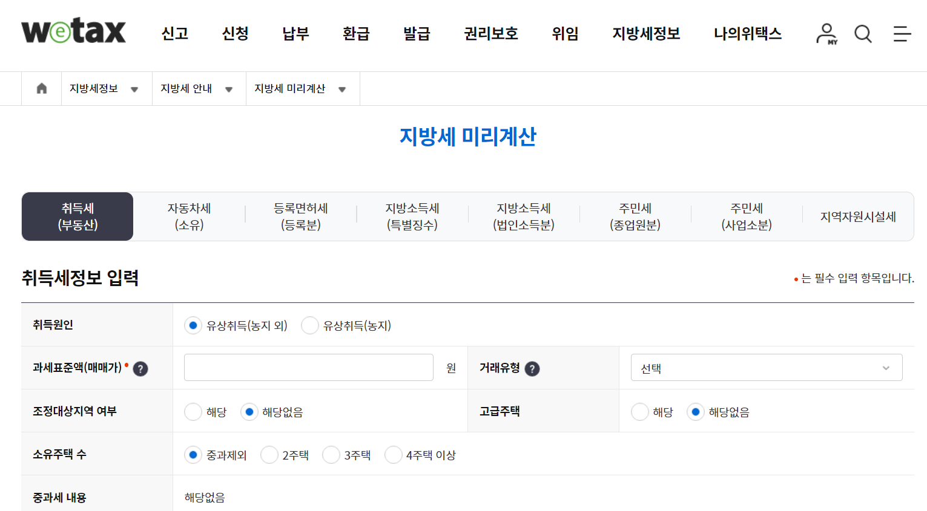The height and width of the screenshot is (511, 927).
Task: Click the home breadcrumb icon
Action: click(x=41, y=88)
